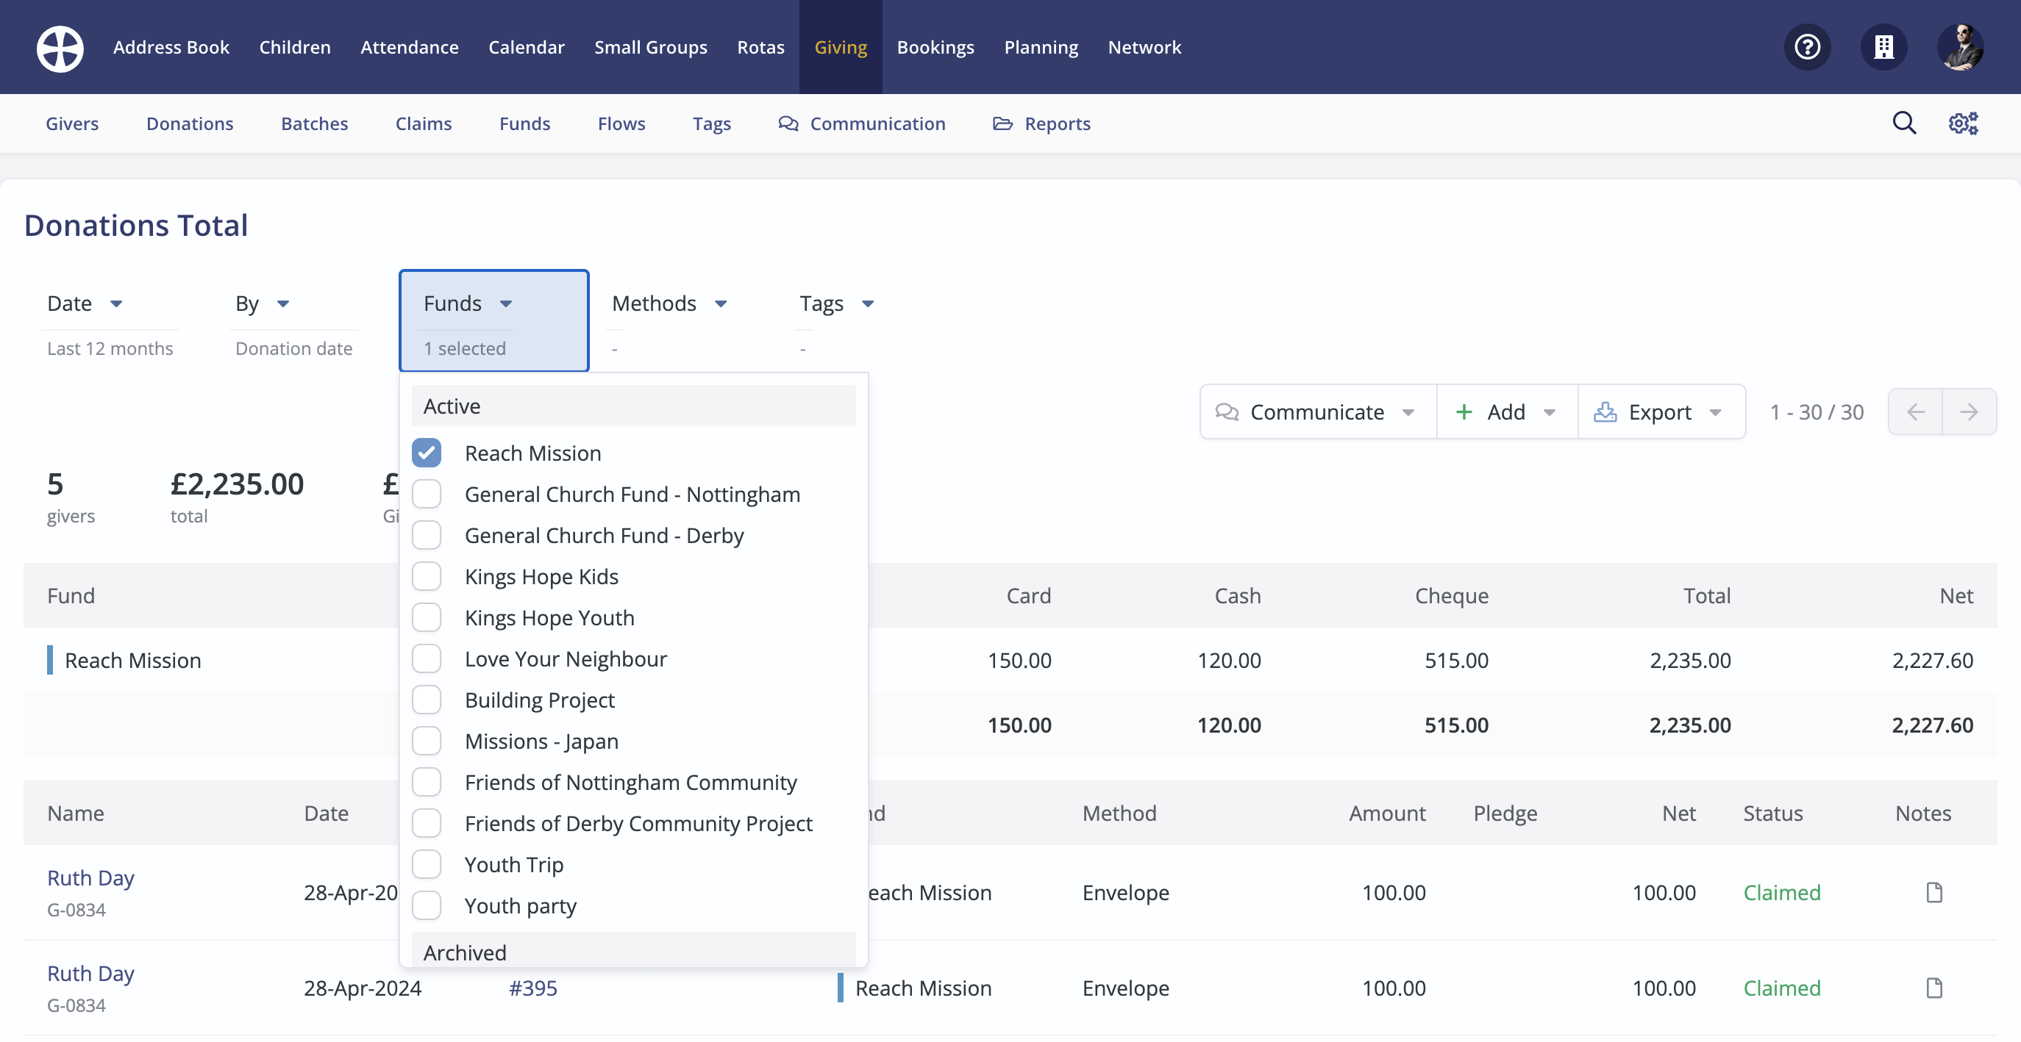
Task: Click the blue Reach Mission fund colour bar
Action: pyautogui.click(x=50, y=660)
